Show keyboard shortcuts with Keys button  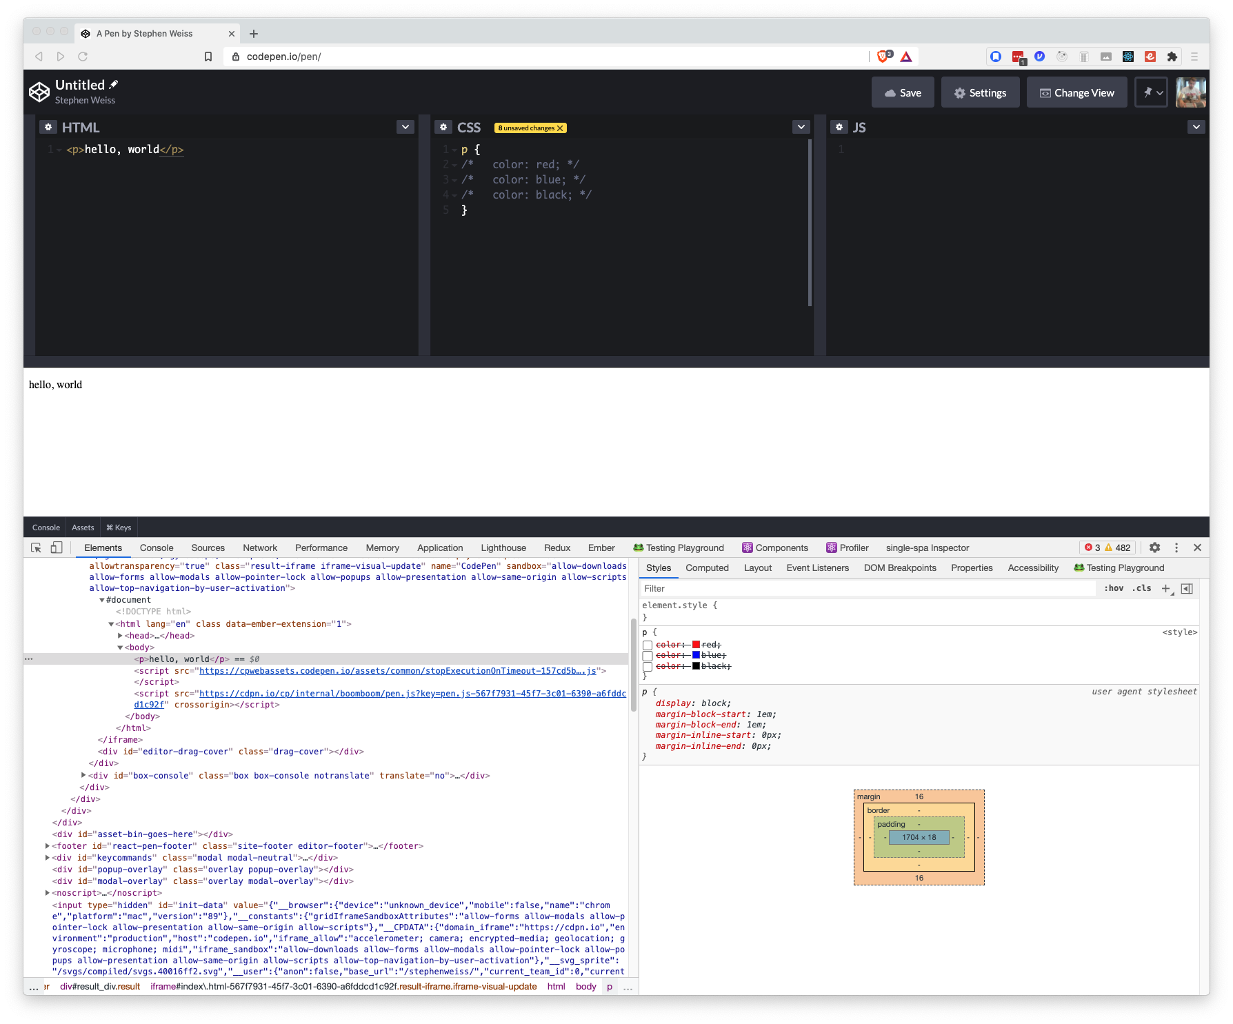tap(119, 528)
